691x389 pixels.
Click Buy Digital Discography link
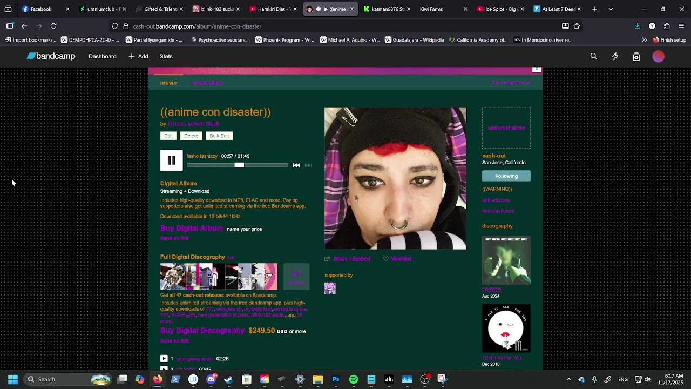(x=202, y=331)
